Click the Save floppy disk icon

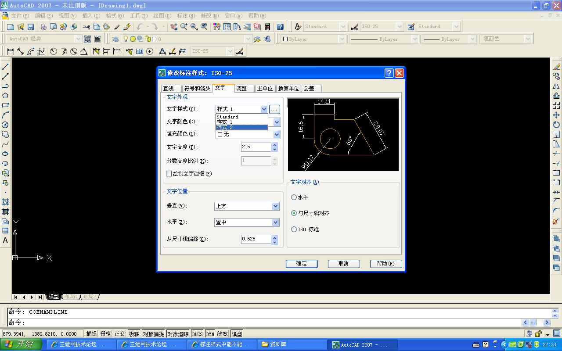click(x=31, y=27)
